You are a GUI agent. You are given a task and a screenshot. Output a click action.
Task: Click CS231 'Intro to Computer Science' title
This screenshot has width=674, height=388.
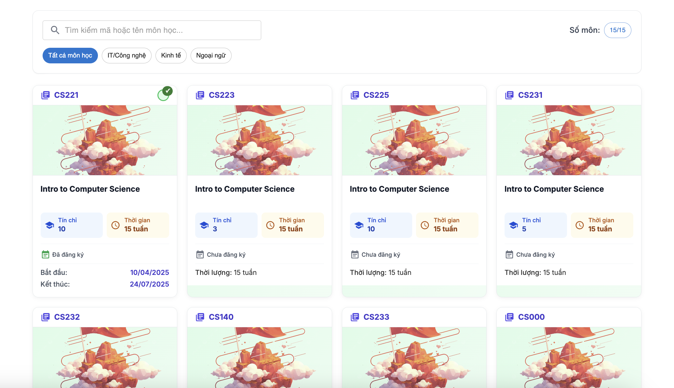pos(554,189)
